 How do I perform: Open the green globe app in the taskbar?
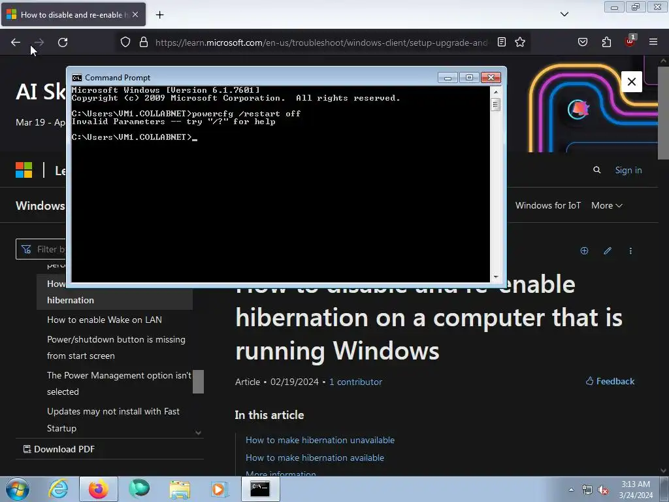[x=139, y=489]
